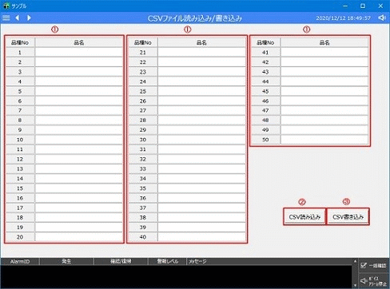Toggle the speaker sound icon in header
390x289 pixels.
point(382,18)
